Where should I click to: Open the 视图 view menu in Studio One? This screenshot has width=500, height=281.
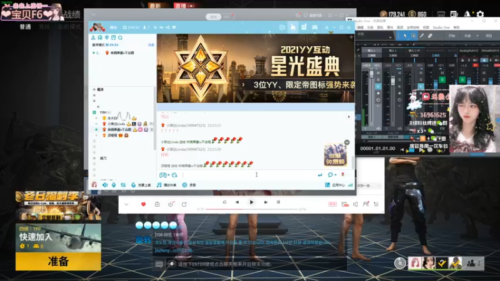(x=426, y=27)
